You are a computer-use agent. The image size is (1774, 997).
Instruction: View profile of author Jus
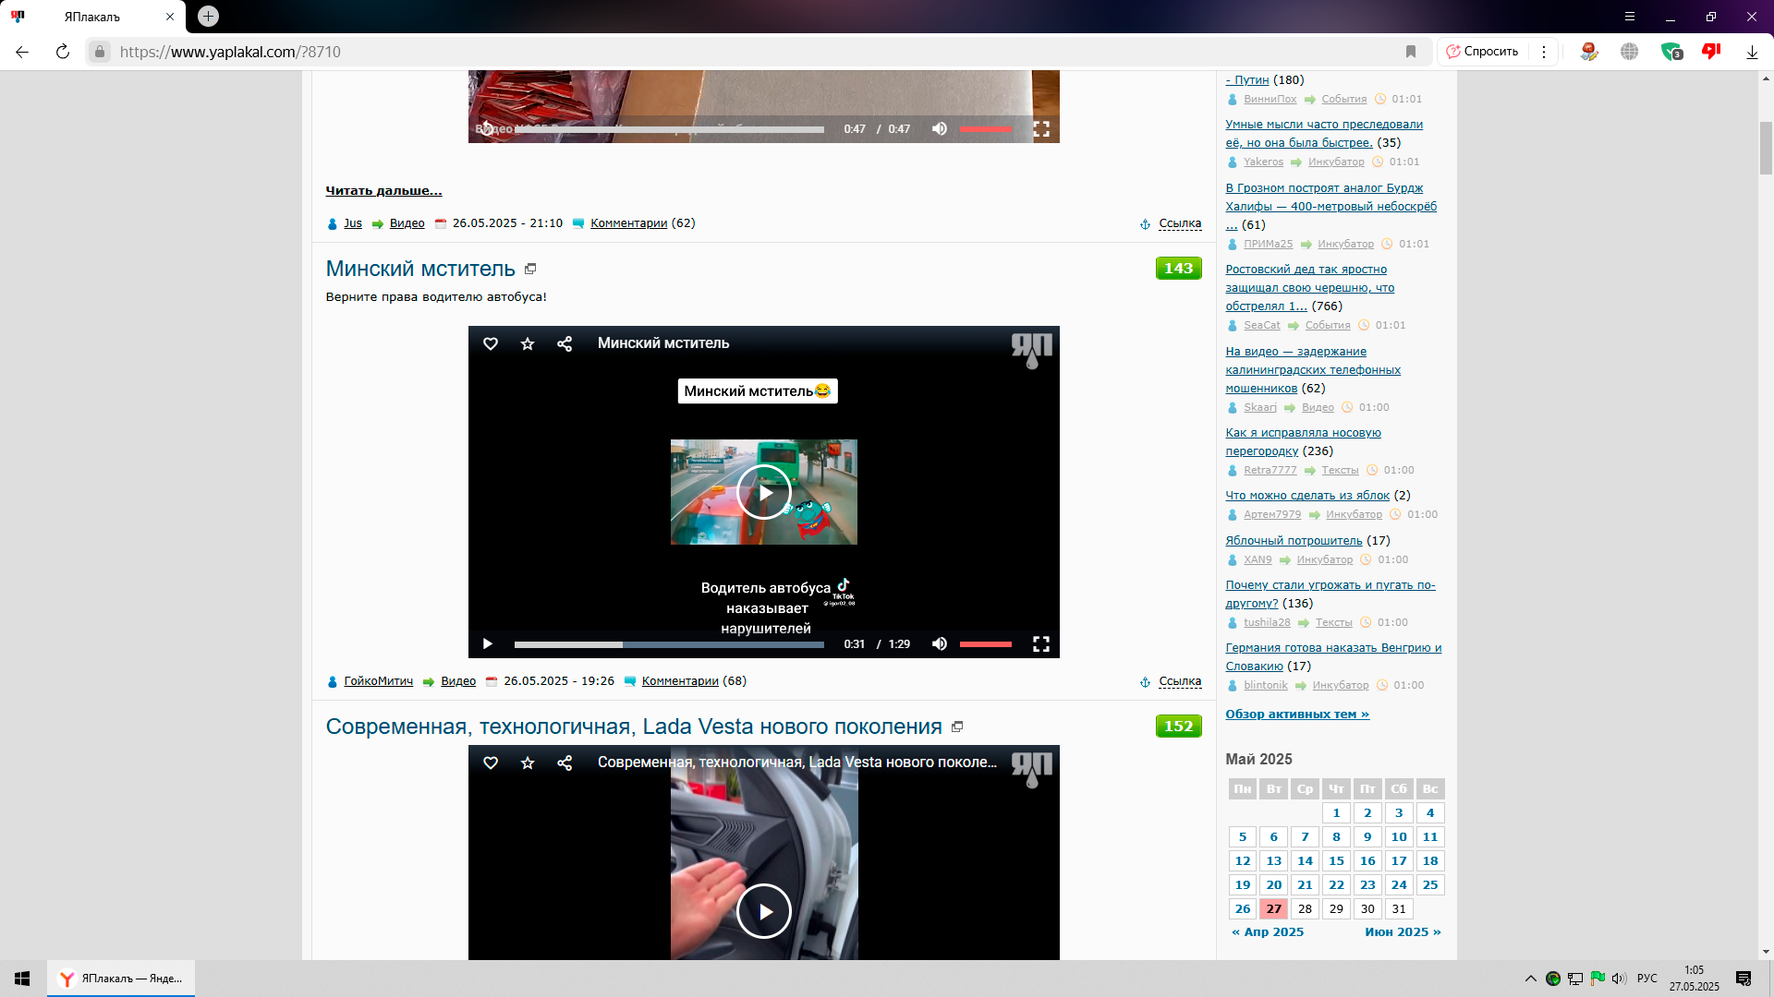[x=353, y=223]
